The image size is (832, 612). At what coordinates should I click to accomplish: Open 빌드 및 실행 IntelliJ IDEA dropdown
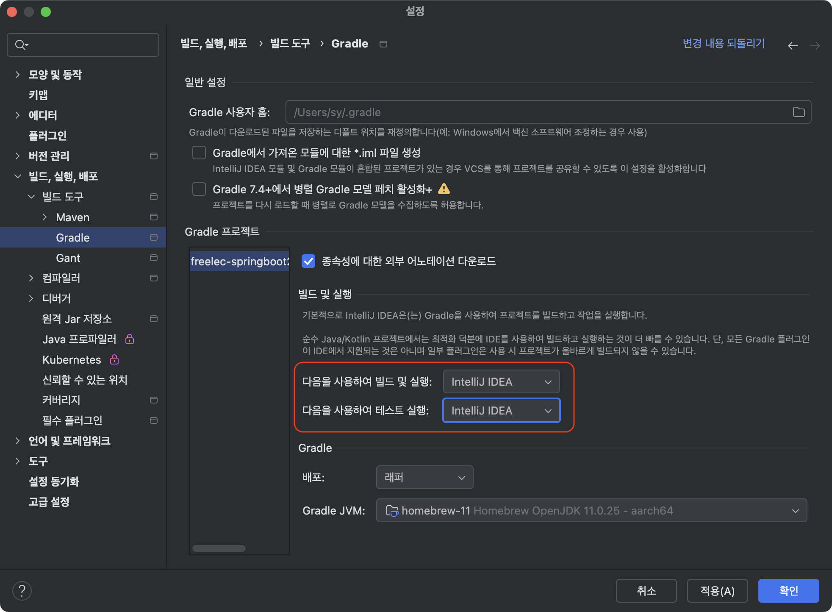501,382
